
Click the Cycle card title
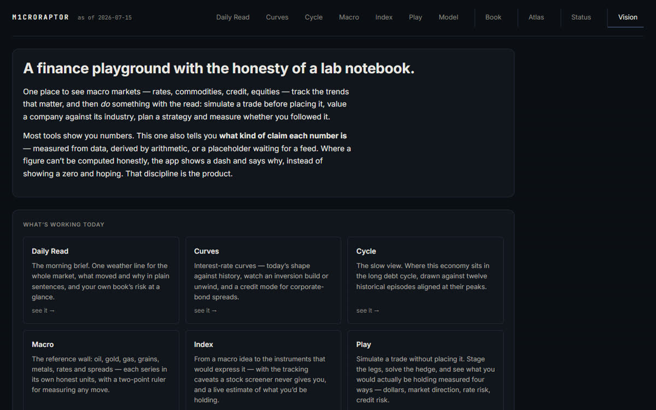click(366, 251)
